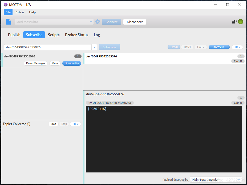
Task: Click the QoS 0 badge in message list row
Action: tap(238, 61)
